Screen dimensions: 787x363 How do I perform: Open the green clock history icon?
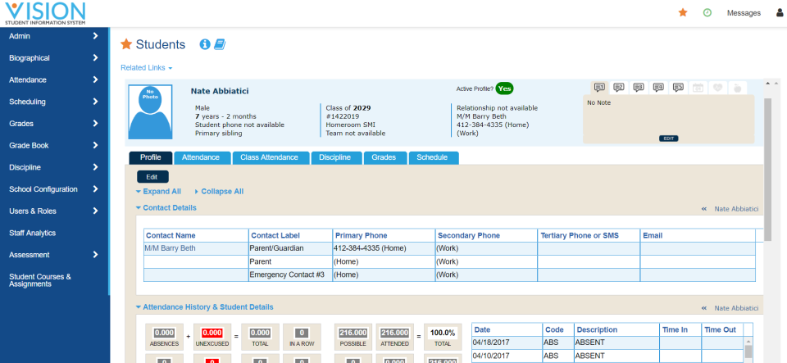(x=707, y=13)
